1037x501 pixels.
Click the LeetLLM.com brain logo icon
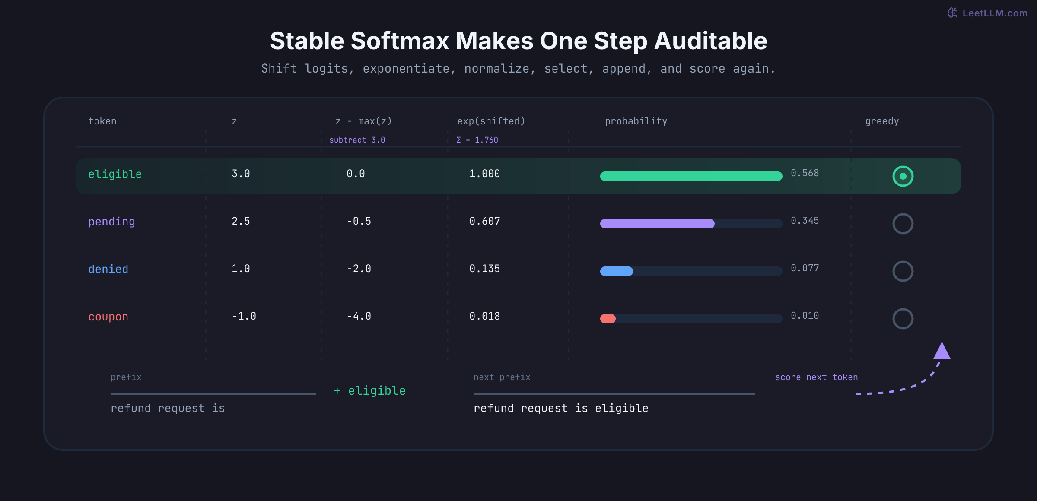tap(952, 13)
